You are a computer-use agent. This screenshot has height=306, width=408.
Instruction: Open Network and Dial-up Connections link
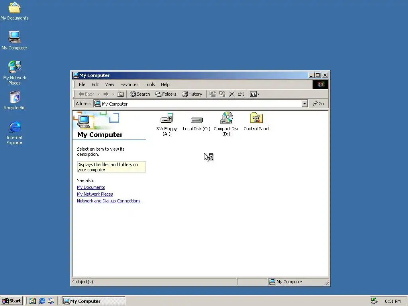click(109, 201)
